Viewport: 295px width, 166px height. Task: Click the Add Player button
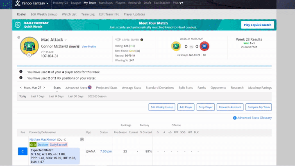186,107
